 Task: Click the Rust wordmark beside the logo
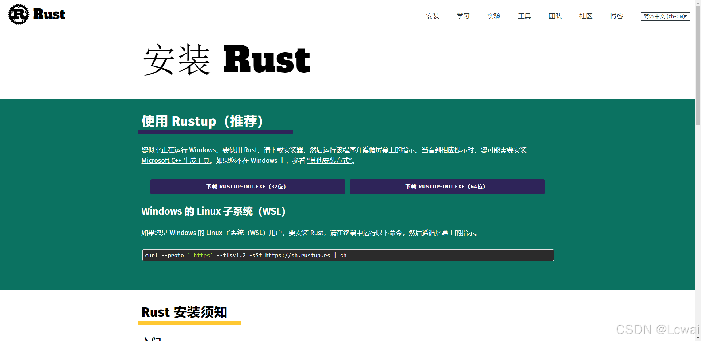49,14
